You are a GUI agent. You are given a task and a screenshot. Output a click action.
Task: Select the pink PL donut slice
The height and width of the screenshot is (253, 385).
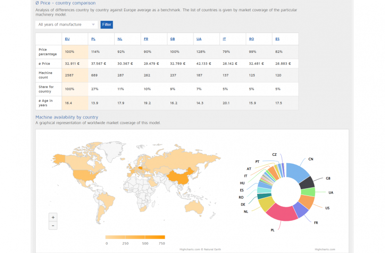click(x=283, y=212)
